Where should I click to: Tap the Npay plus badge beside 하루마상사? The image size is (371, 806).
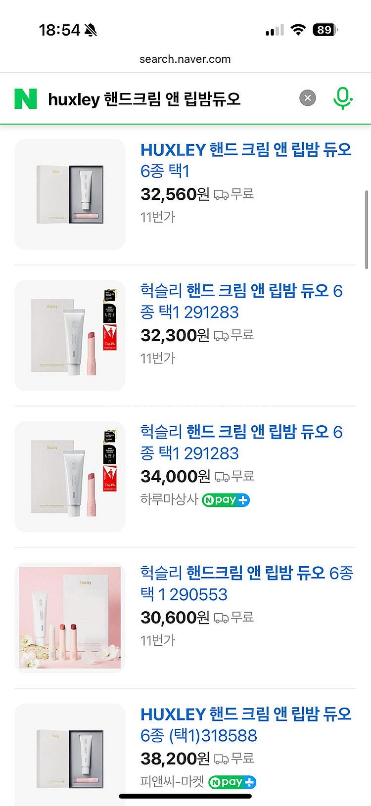[226, 500]
